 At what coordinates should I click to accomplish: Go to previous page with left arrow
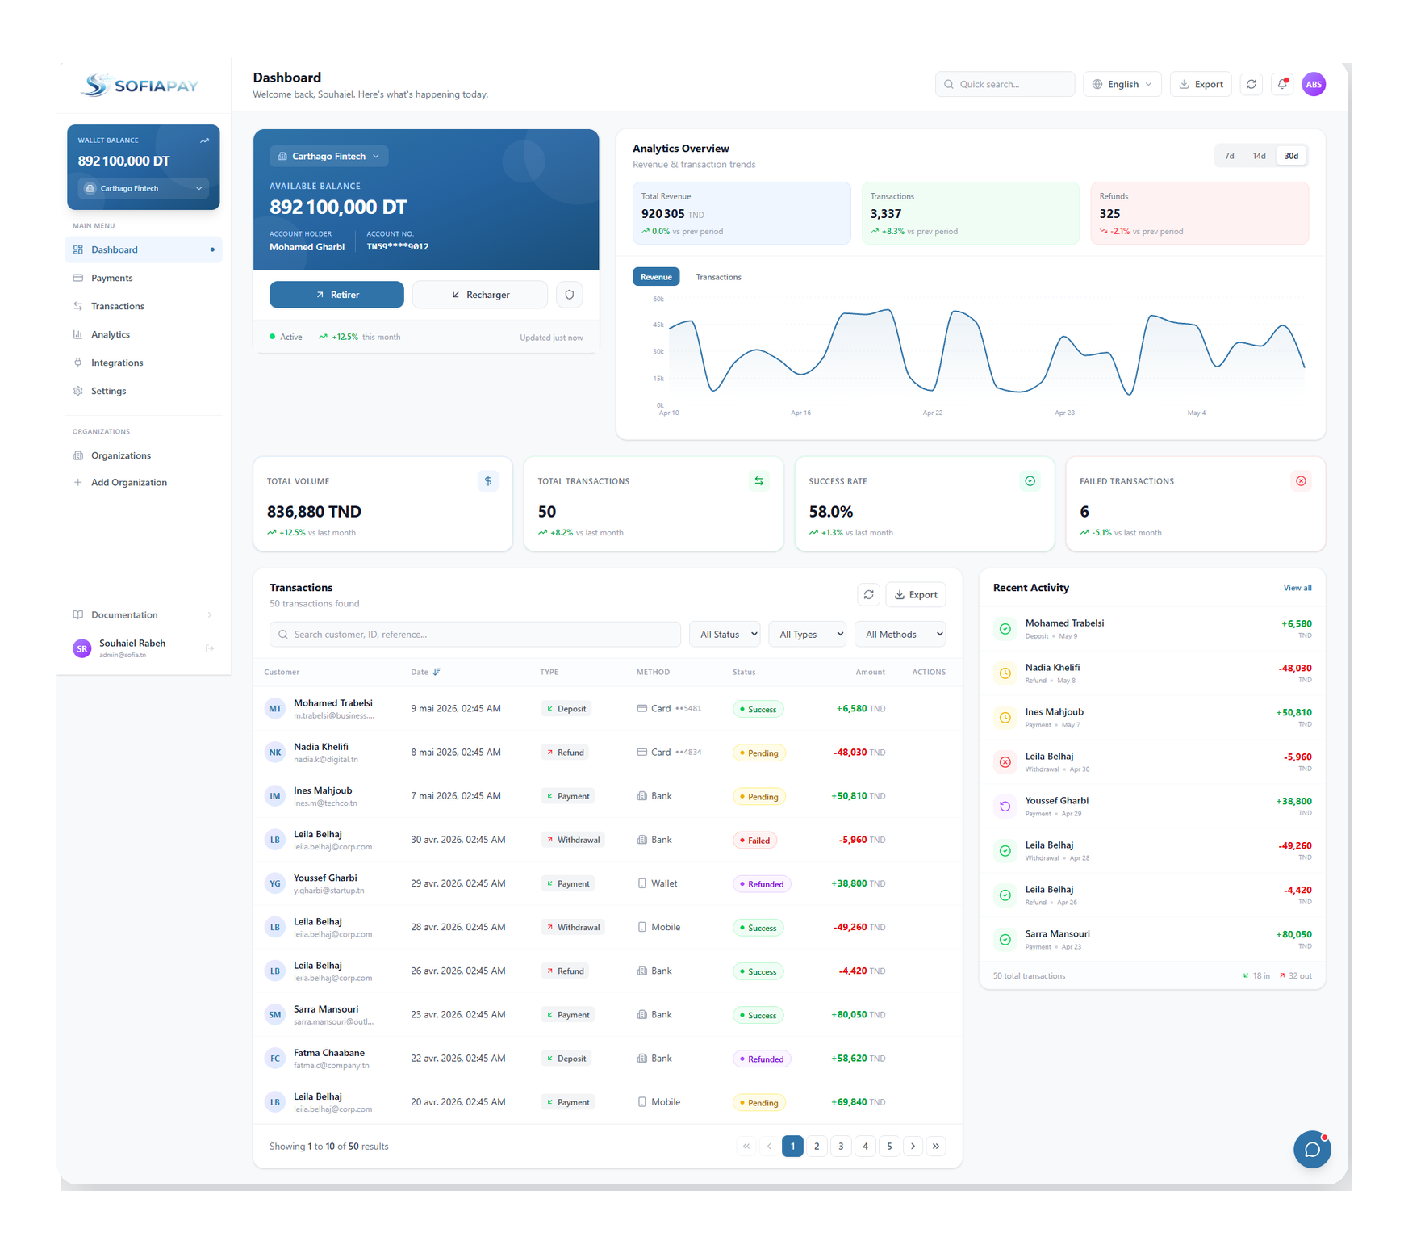click(769, 1147)
